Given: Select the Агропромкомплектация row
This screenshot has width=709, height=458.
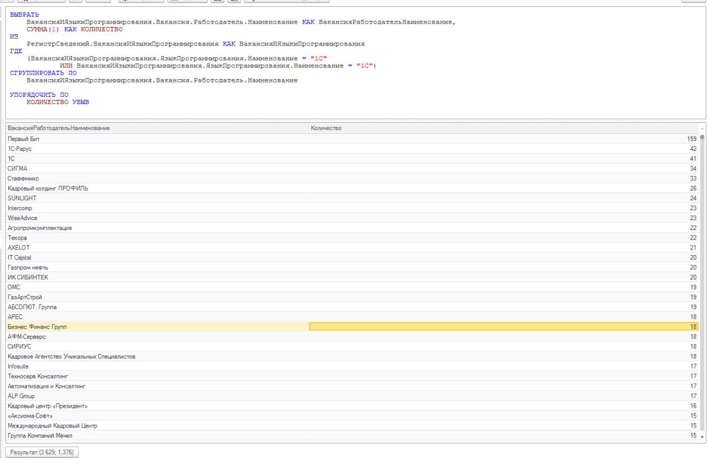Looking at the screenshot, I should coord(352,228).
